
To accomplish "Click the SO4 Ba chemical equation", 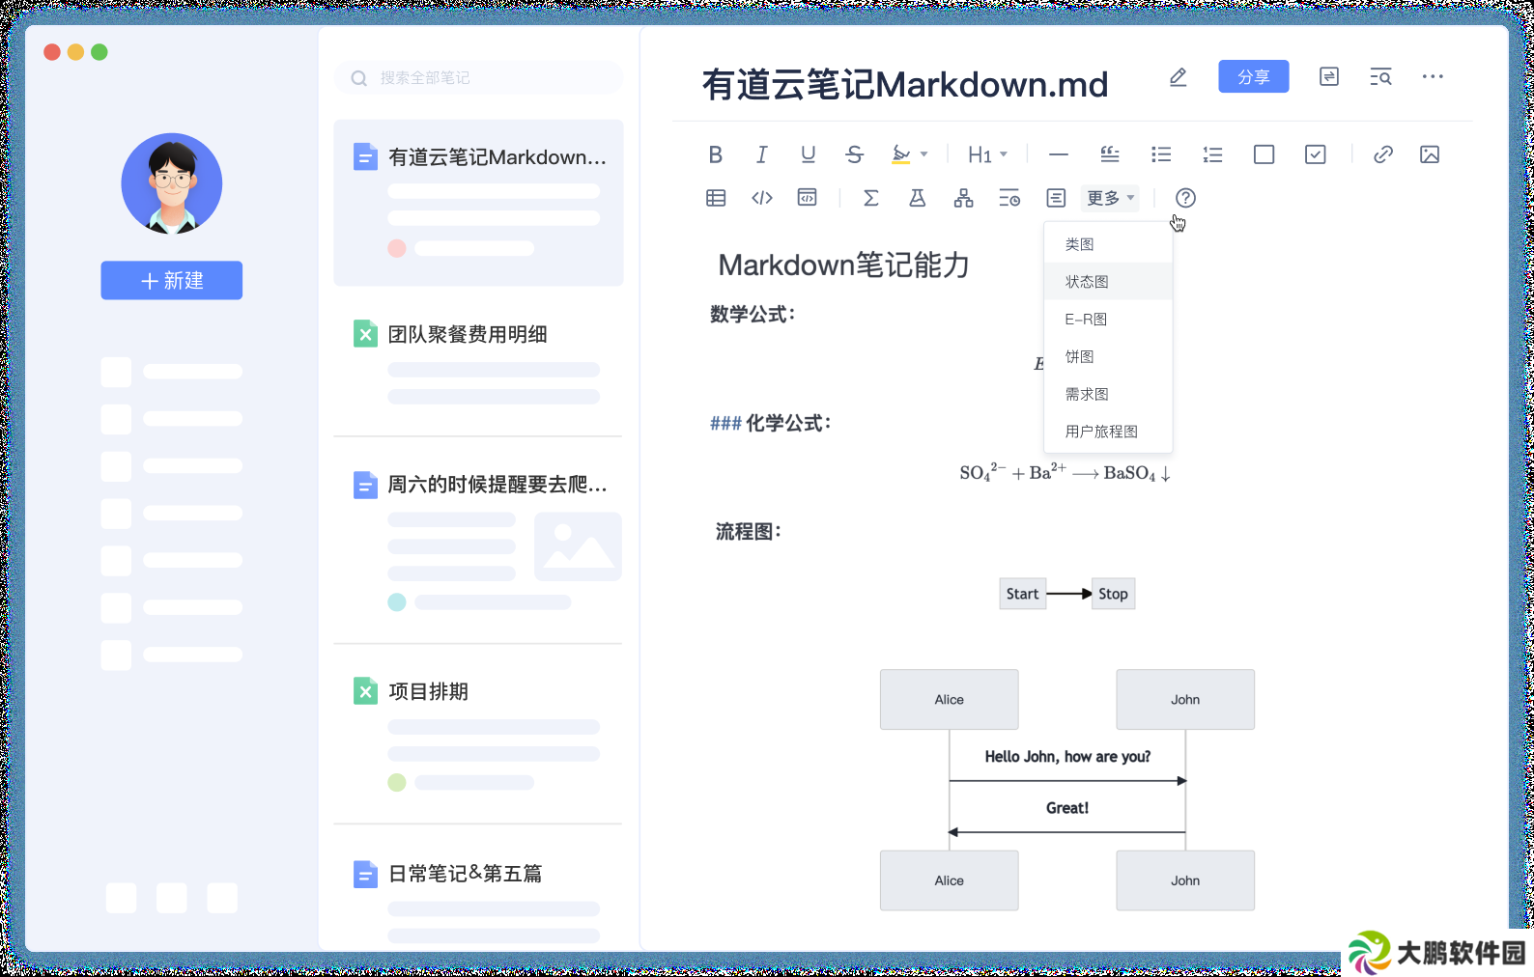I will 1065,472.
